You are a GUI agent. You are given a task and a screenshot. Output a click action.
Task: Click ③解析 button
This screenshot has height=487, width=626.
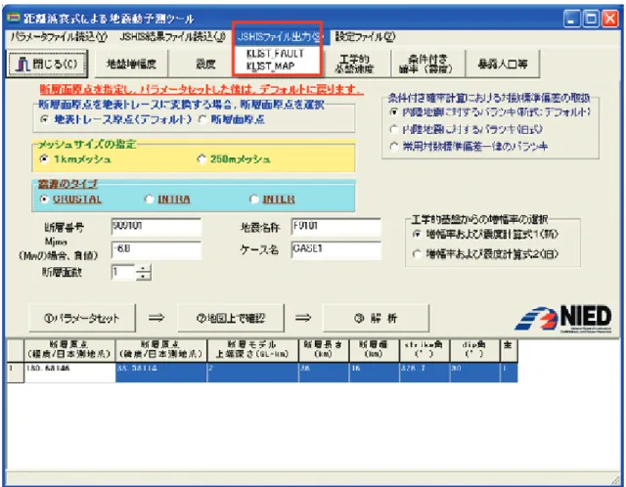coord(376,318)
